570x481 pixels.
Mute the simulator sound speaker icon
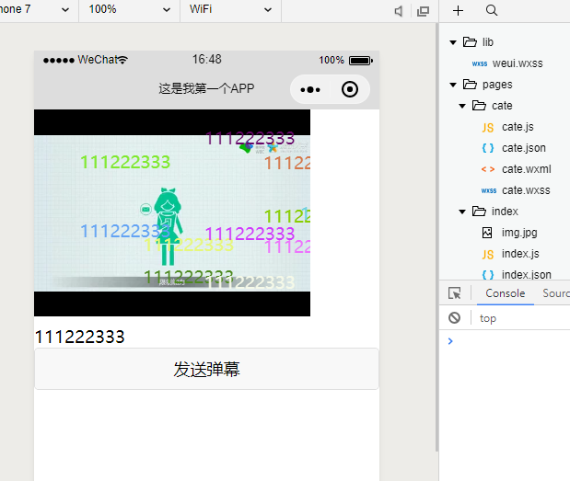point(399,11)
